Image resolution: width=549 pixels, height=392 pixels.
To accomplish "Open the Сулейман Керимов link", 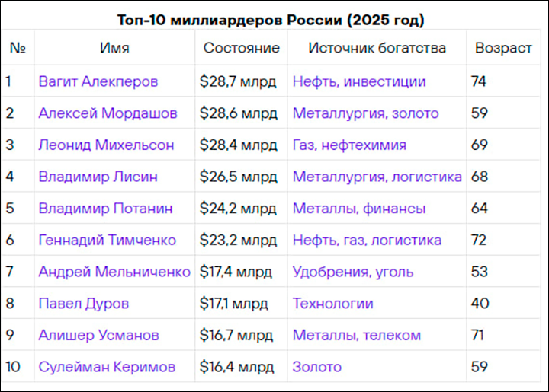I will pos(107,367).
